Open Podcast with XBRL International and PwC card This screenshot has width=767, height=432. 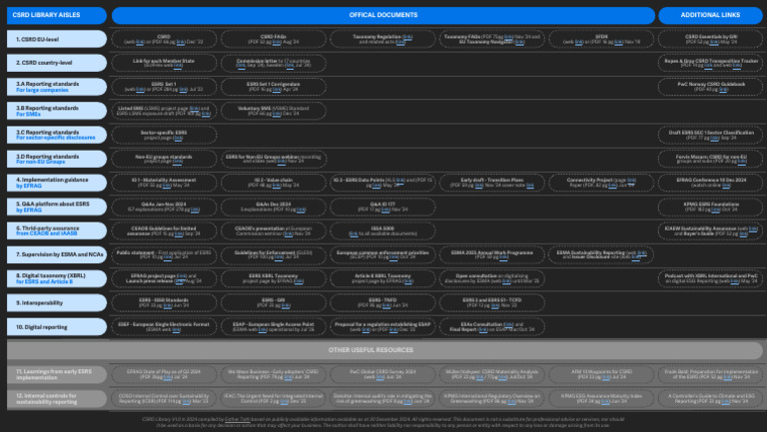[710, 278]
